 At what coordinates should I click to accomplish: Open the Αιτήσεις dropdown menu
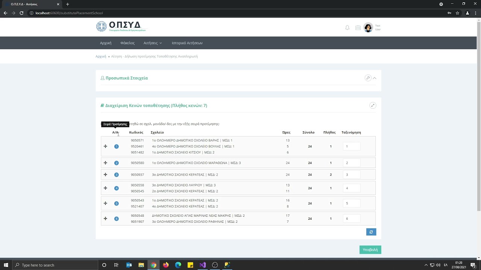153,43
